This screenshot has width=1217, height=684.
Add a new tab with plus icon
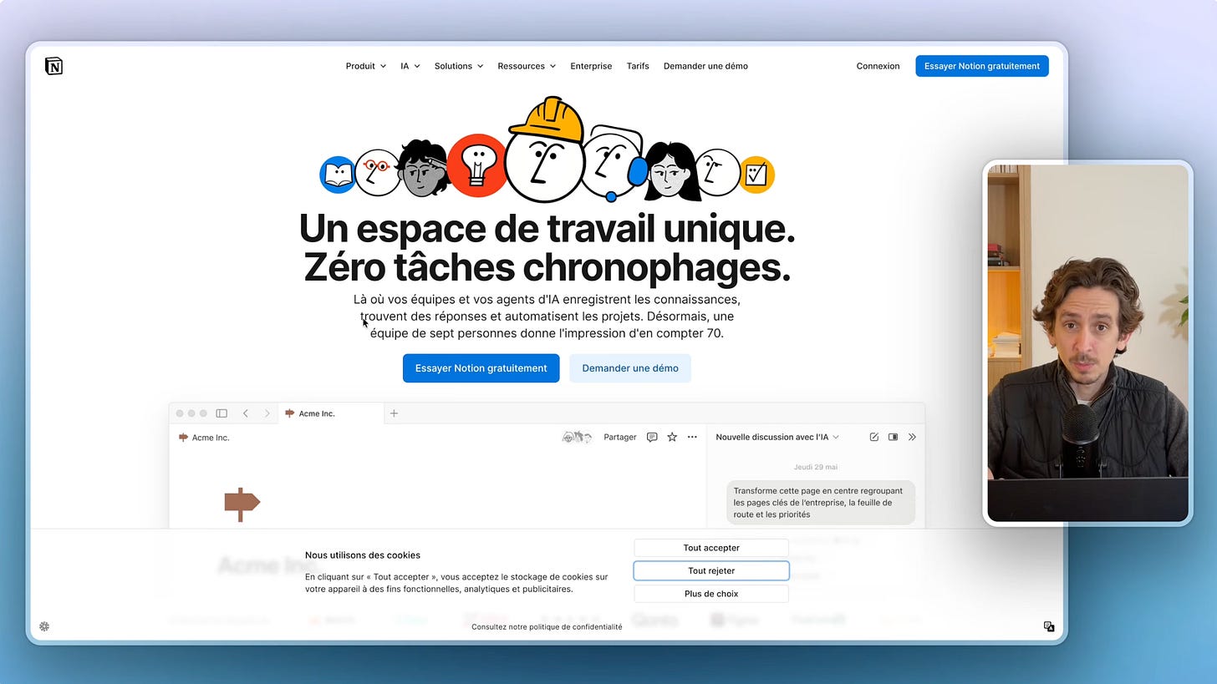pos(395,413)
